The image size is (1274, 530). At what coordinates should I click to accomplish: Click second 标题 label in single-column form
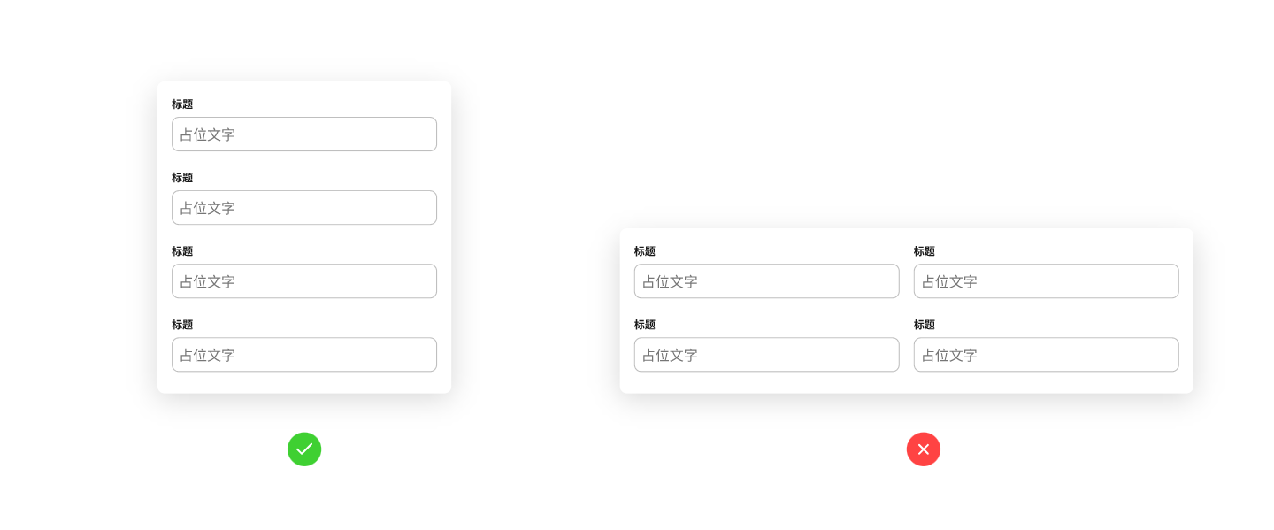pyautogui.click(x=182, y=178)
